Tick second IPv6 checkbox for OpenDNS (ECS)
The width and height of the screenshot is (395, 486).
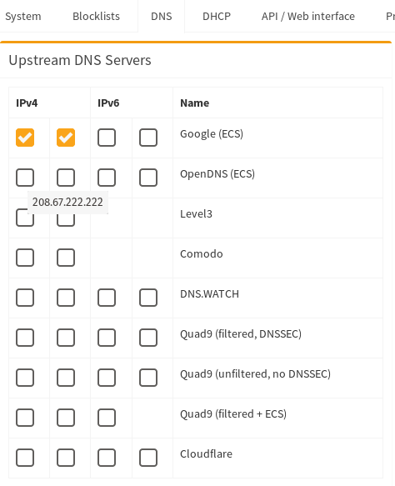pyautogui.click(x=148, y=178)
